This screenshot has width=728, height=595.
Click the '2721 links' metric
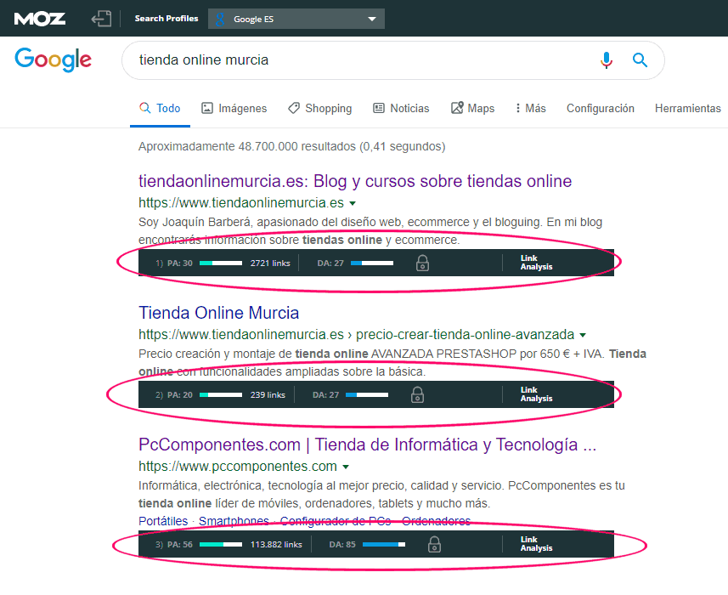[x=270, y=263]
